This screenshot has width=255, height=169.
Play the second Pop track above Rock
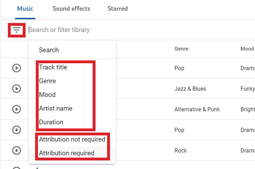click(x=16, y=130)
